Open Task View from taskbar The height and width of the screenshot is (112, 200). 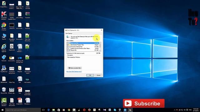(x=43, y=110)
